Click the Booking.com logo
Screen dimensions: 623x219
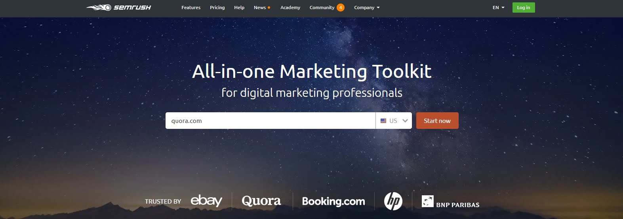[x=333, y=201]
